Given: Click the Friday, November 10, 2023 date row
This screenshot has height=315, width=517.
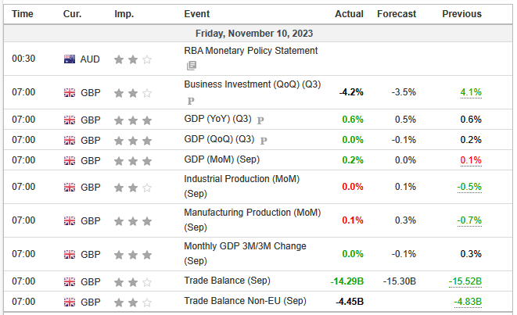Looking at the screenshot, I should click(x=258, y=34).
